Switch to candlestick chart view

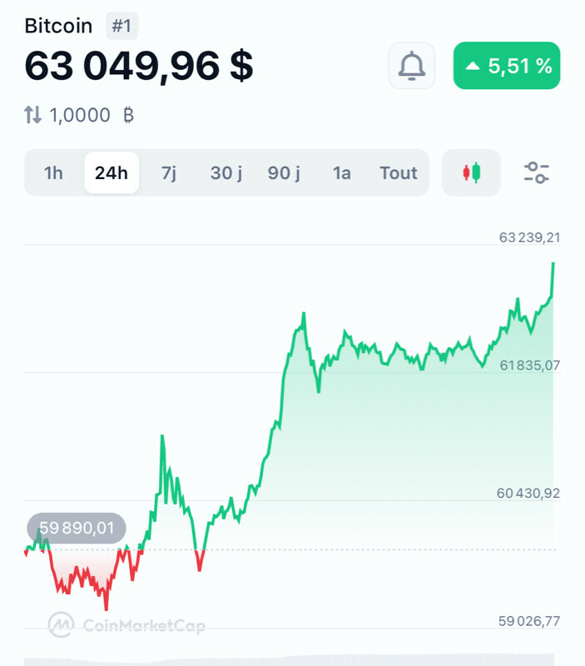click(x=472, y=172)
